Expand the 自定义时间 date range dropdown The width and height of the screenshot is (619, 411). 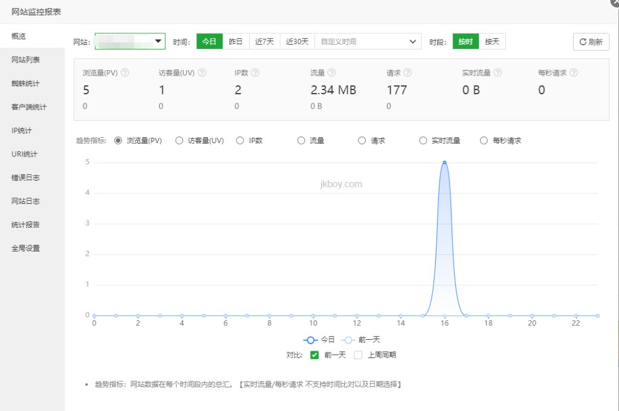point(368,41)
